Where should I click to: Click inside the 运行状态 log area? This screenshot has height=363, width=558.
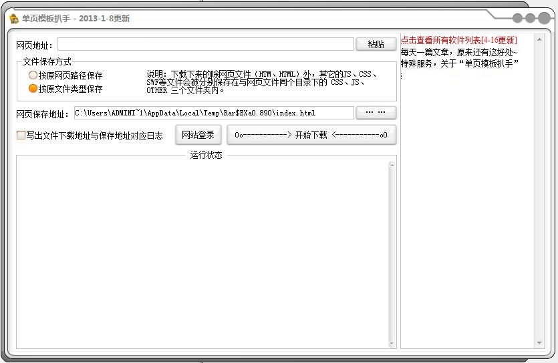point(202,254)
